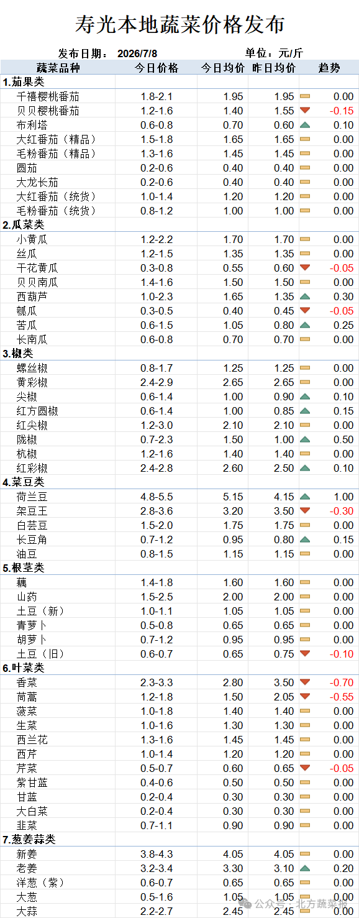This screenshot has height=918, width=359.
Task: Click green up arrow in 西葫芦 row
Action: 305,296
